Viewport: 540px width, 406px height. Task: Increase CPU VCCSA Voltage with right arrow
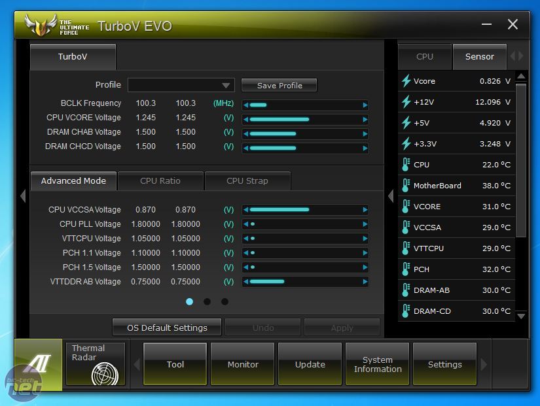[365, 209]
